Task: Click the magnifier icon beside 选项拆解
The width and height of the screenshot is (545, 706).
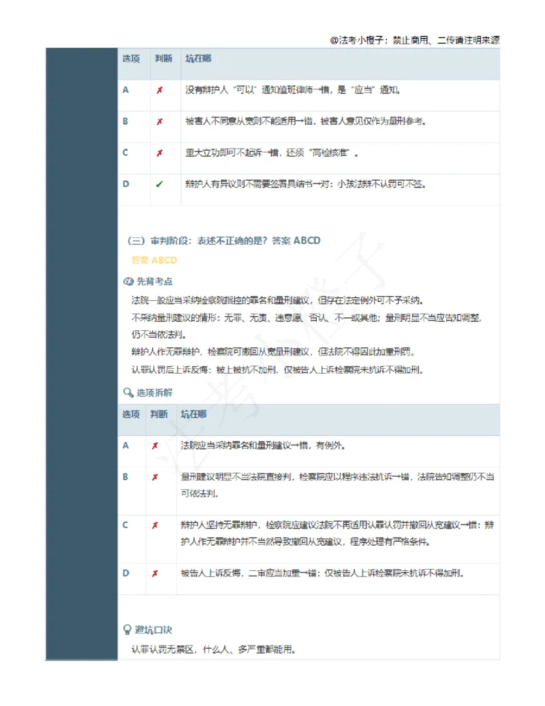Action: pos(128,393)
